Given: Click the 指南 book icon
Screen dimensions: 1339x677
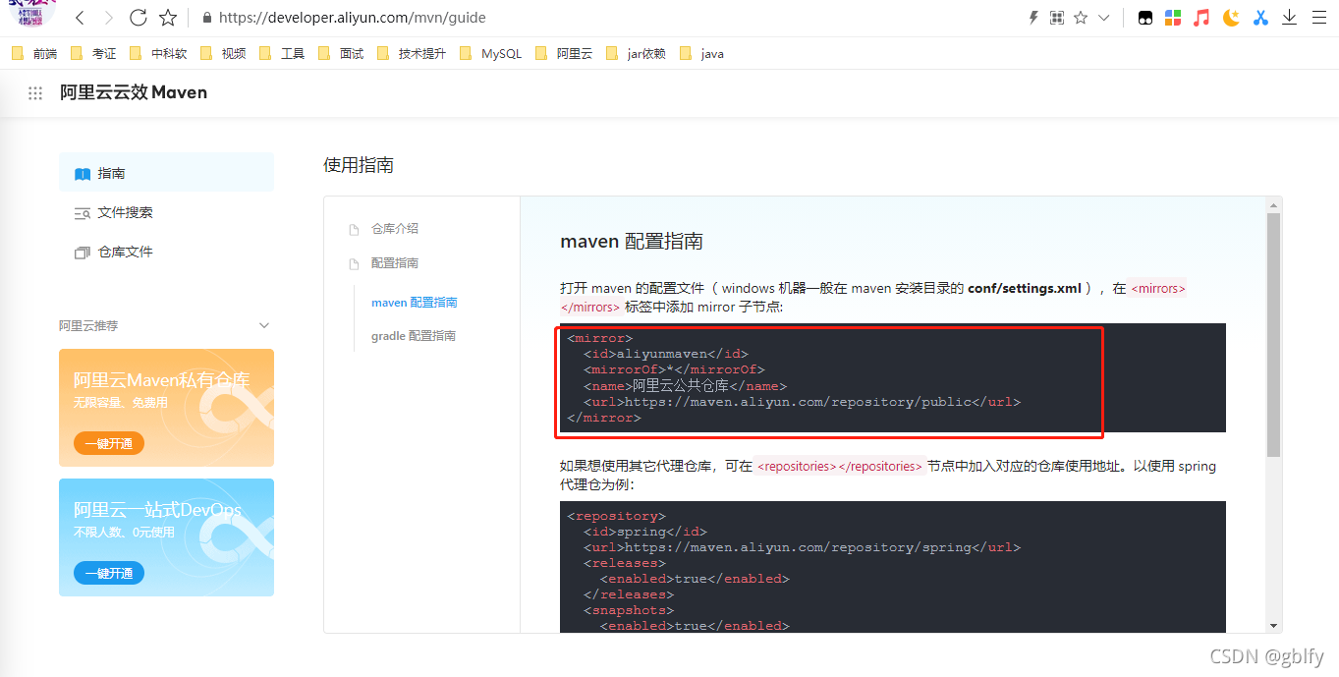Looking at the screenshot, I should point(83,174).
